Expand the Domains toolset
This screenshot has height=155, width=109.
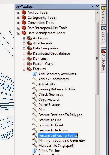tap(24, 59)
